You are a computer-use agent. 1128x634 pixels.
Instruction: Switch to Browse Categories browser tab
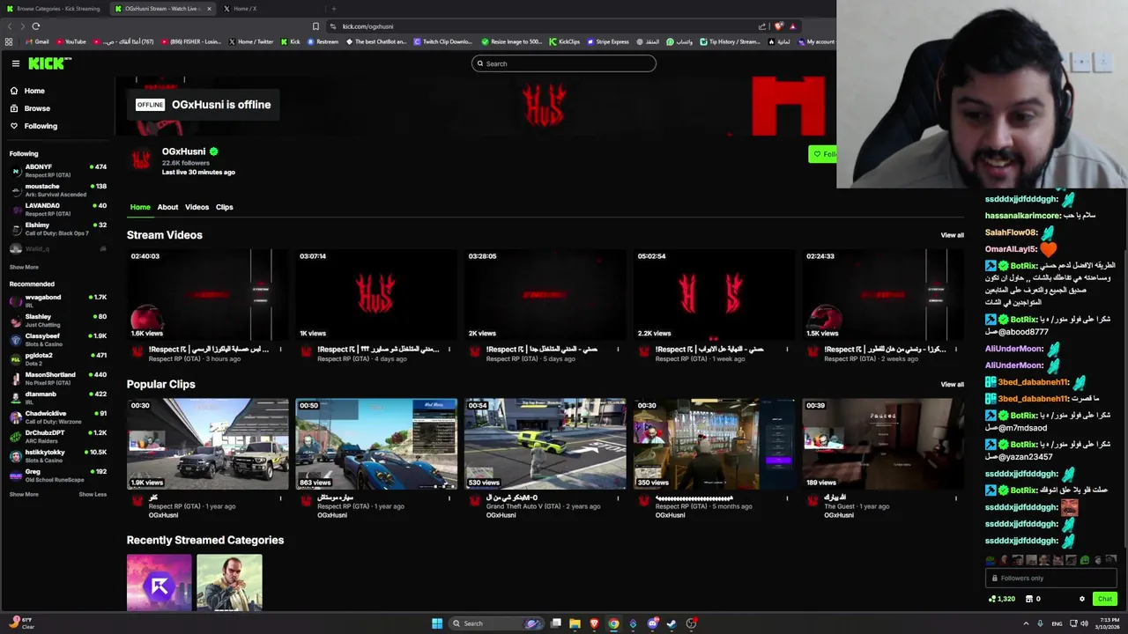(53, 9)
